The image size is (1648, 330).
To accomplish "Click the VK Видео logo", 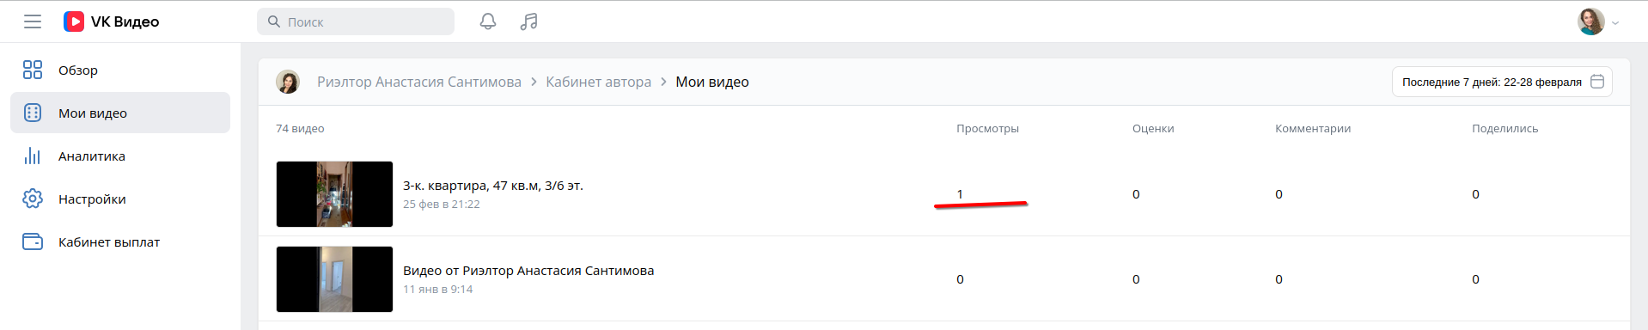I will pyautogui.click(x=112, y=21).
